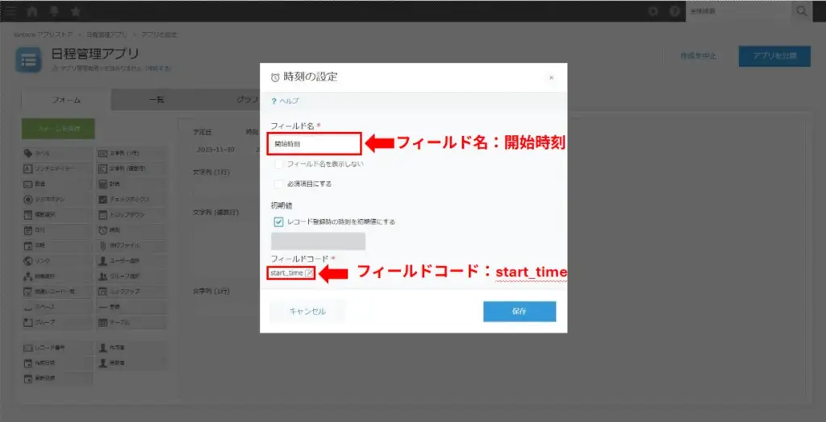Click the green フォームを保存 button

(x=58, y=129)
